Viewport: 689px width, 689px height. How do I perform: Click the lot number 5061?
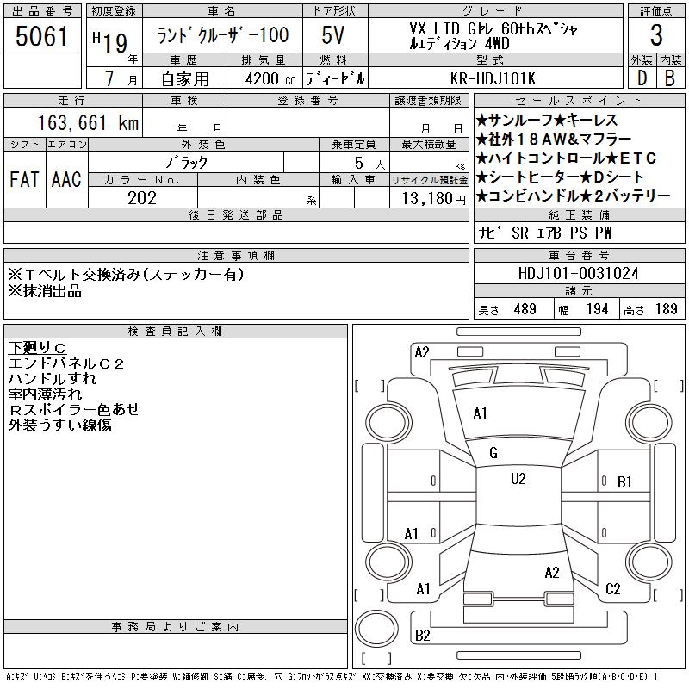pyautogui.click(x=41, y=36)
